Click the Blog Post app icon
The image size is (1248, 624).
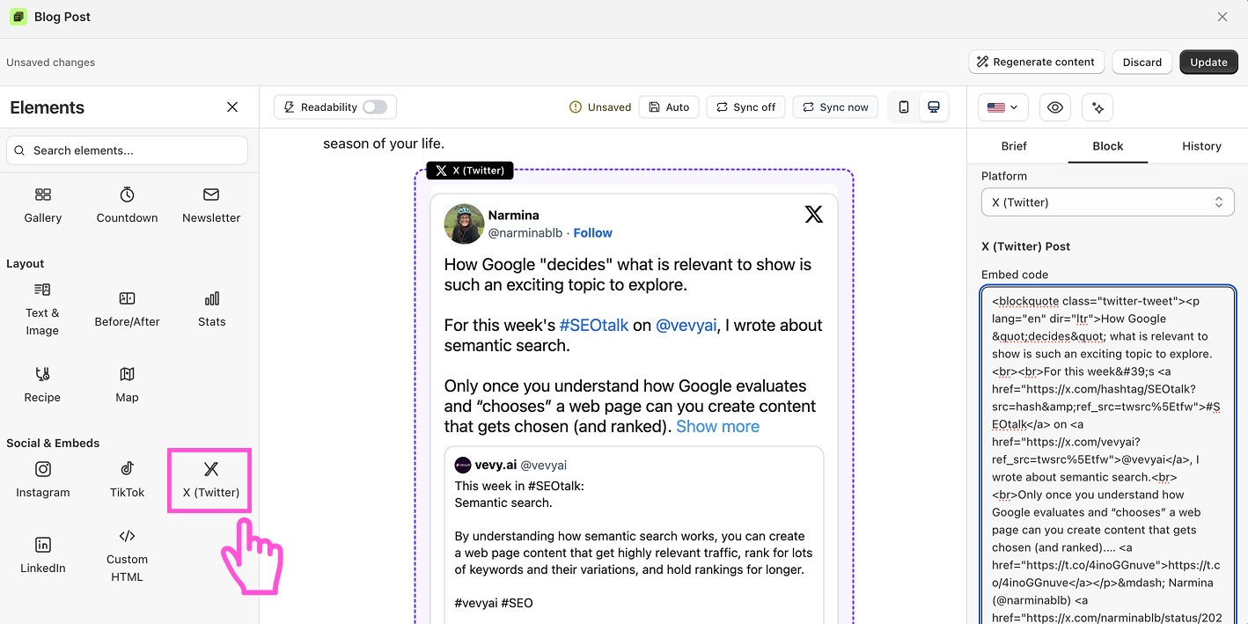click(x=18, y=17)
